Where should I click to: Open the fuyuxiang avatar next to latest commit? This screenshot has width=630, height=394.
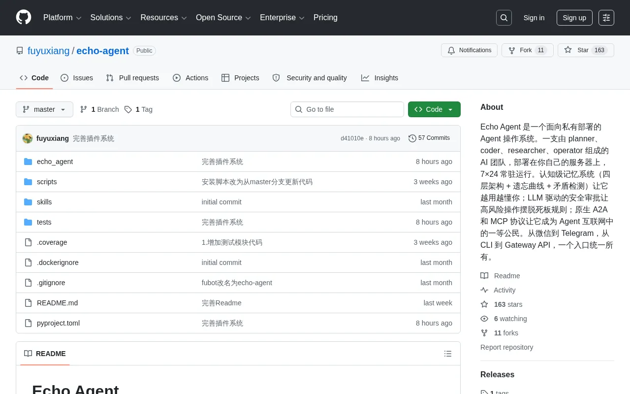[28, 138]
